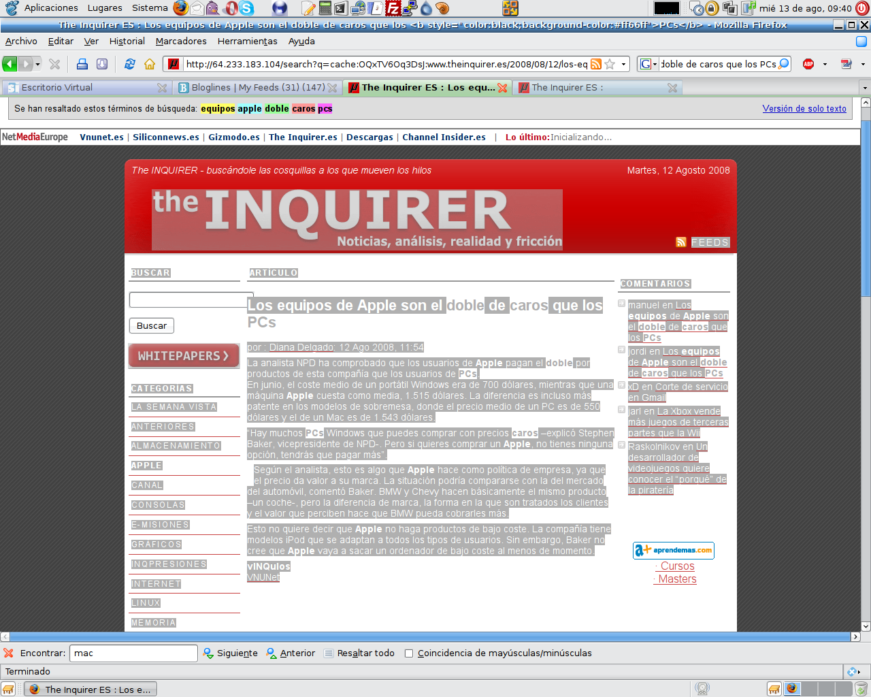The width and height of the screenshot is (871, 697).
Task: Click the orange FEEDS icon in the Inquirer header
Action: pos(681,242)
